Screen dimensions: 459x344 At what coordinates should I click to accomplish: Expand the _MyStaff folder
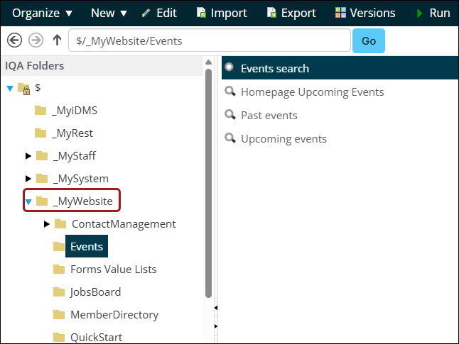[28, 156]
